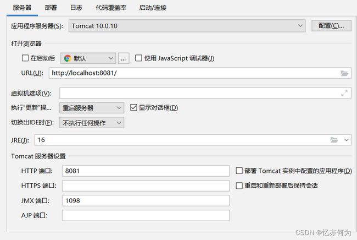Click the 配置(C)... button
This screenshot has height=240, width=357.
pos(331,25)
